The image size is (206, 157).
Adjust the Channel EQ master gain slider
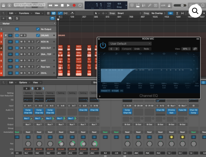coord(197,69)
